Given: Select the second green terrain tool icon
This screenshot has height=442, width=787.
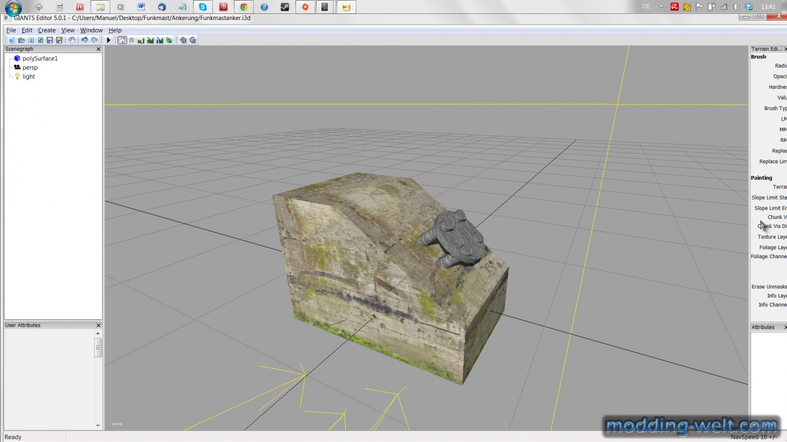Looking at the screenshot, I should click(x=150, y=41).
